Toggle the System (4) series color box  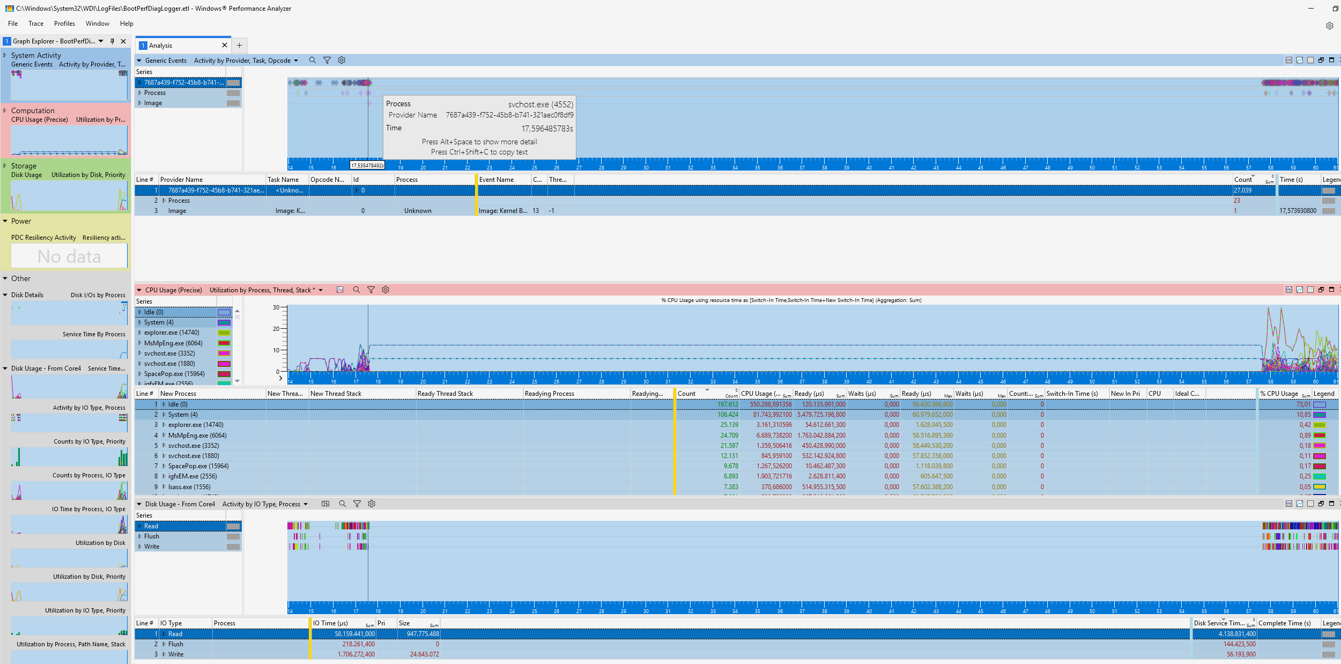tap(224, 322)
